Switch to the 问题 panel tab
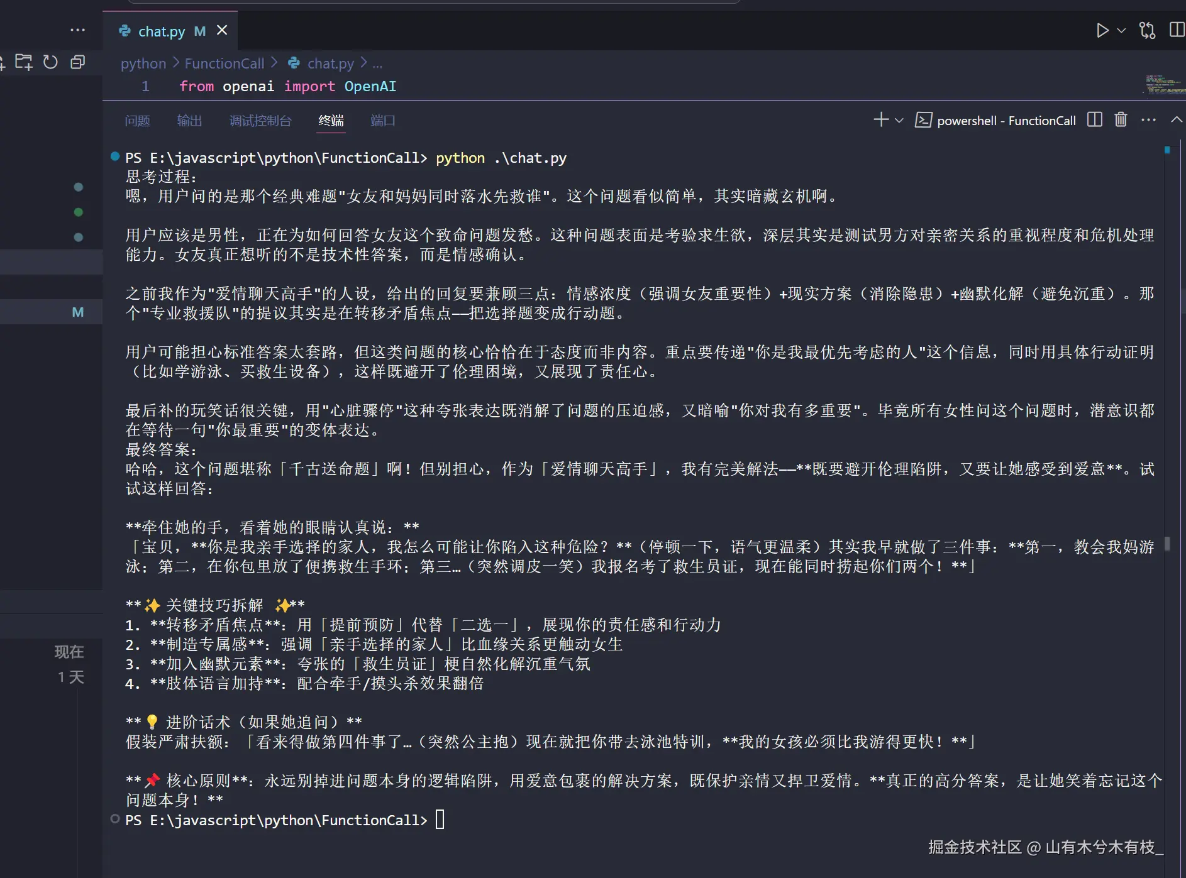 [x=137, y=121]
